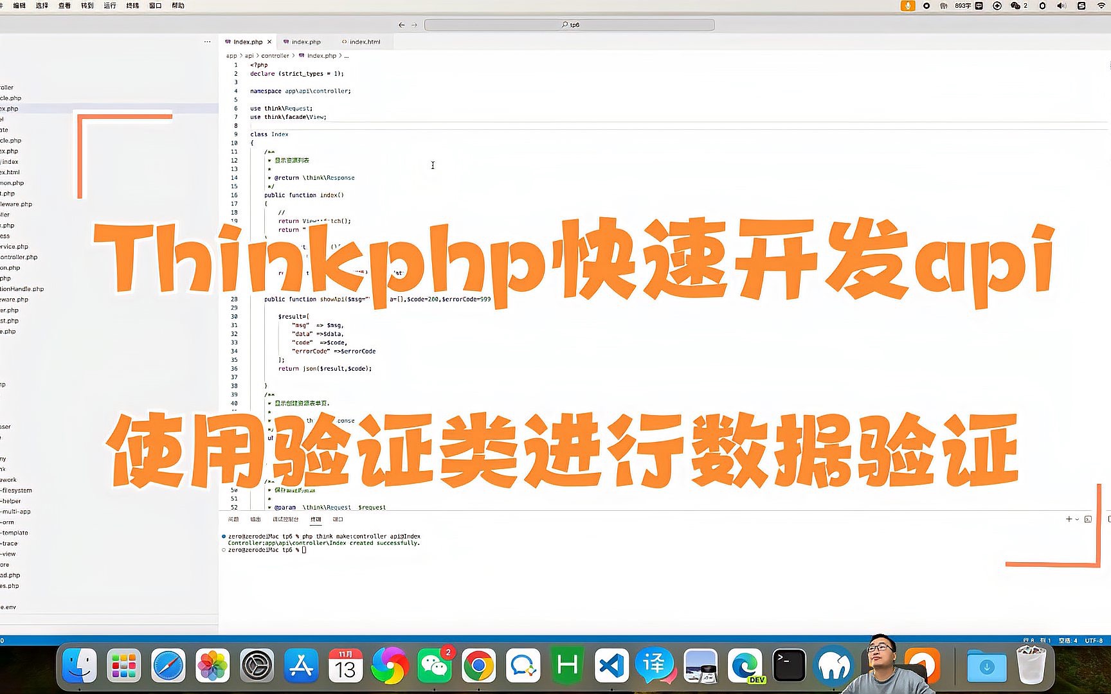The width and height of the screenshot is (1111, 694).
Task: Open Wi-Fi status in menu bar
Action: tap(1101, 6)
